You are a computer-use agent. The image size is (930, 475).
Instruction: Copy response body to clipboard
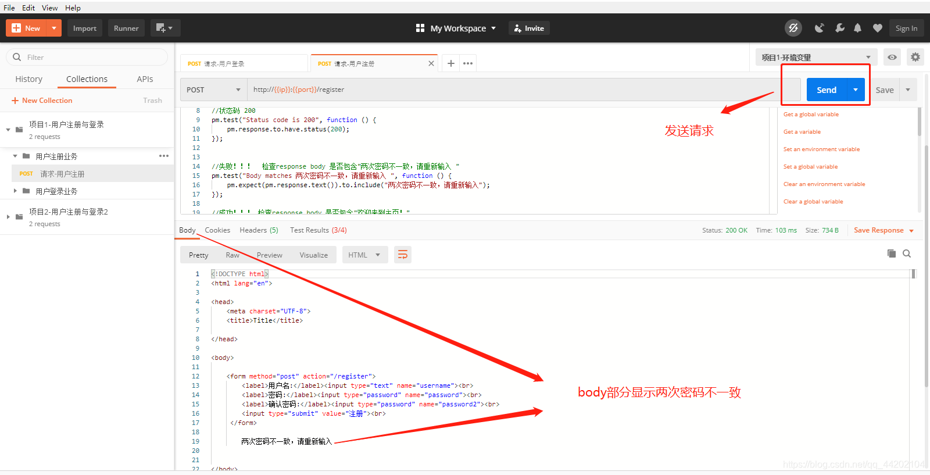892,253
